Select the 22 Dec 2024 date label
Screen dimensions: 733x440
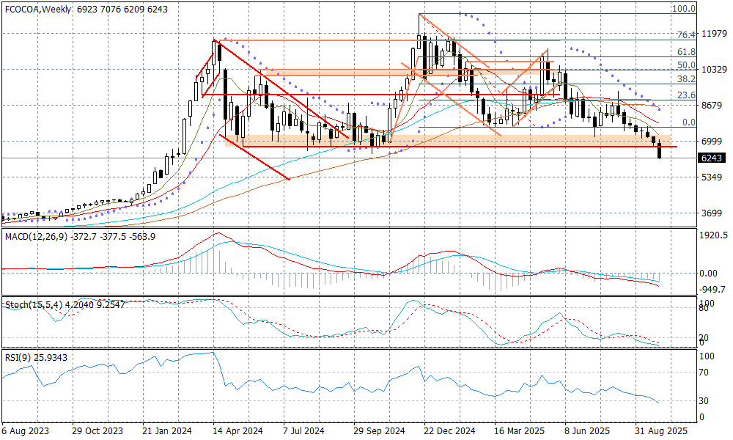point(450,432)
